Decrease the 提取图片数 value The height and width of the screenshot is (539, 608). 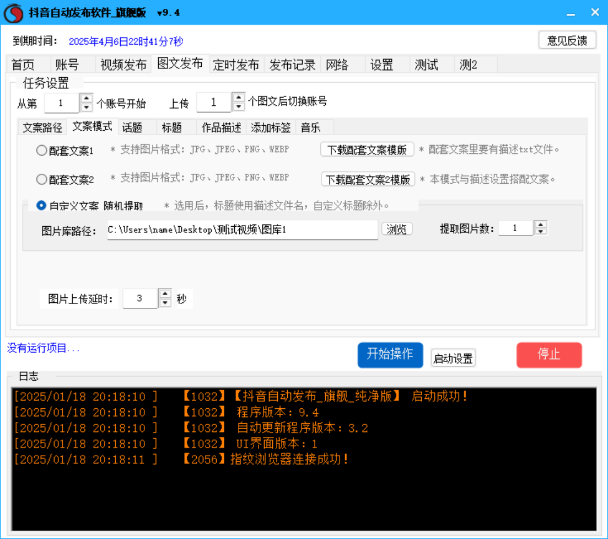541,232
